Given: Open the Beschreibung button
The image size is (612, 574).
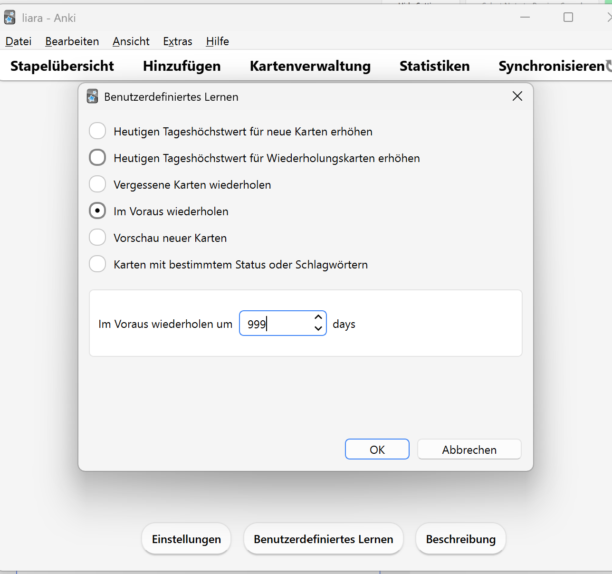Looking at the screenshot, I should click(461, 539).
